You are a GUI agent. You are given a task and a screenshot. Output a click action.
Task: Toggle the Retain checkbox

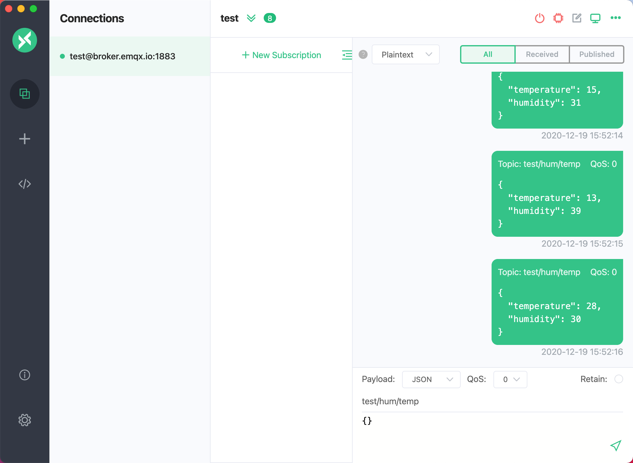click(x=619, y=379)
